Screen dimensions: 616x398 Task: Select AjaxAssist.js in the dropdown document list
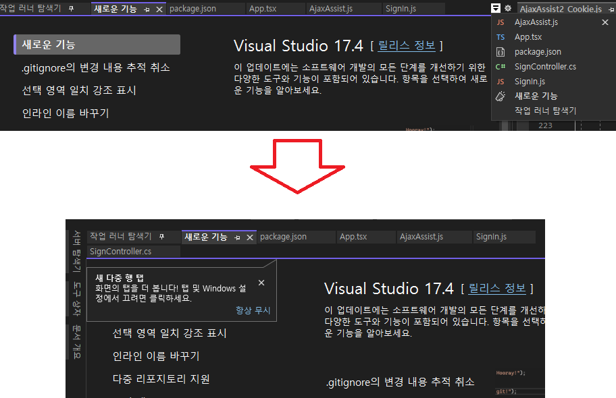tap(536, 22)
